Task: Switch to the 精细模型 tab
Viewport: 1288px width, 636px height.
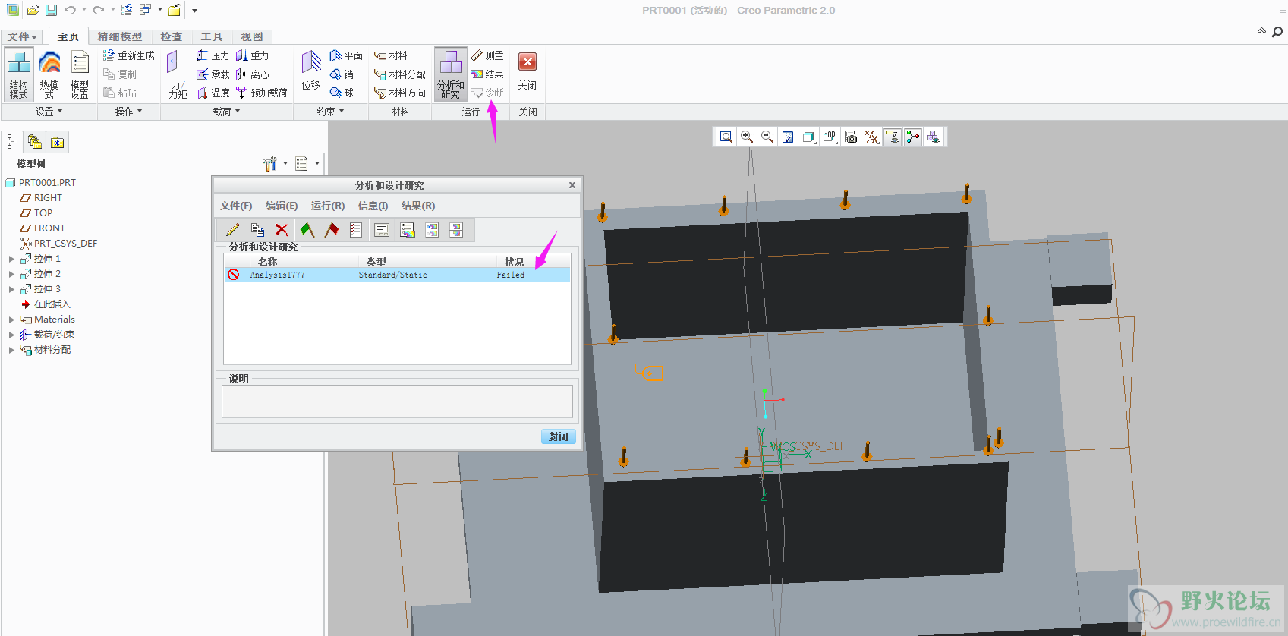Action: (x=120, y=36)
